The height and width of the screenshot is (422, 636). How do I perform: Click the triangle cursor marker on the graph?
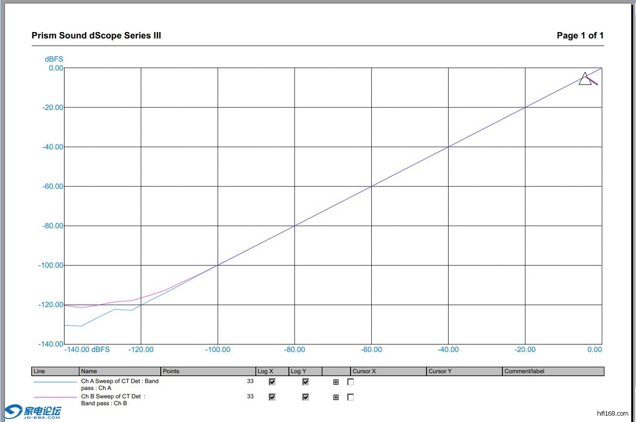[585, 79]
